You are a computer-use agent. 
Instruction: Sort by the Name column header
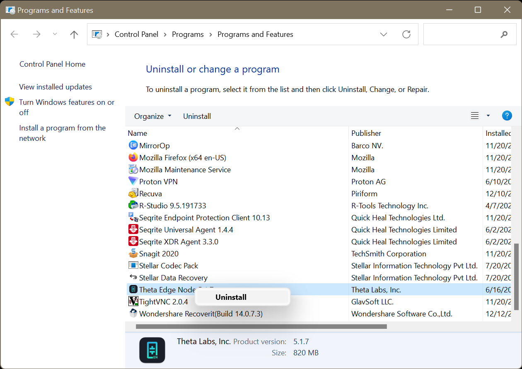coord(237,133)
